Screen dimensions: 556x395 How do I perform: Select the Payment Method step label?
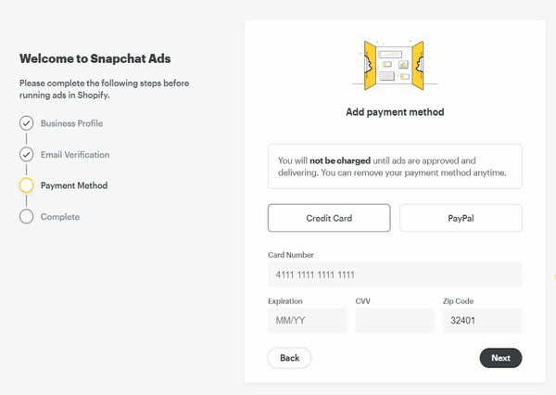pos(74,185)
